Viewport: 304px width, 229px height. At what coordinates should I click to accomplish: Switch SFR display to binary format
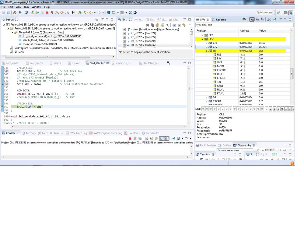262,19
